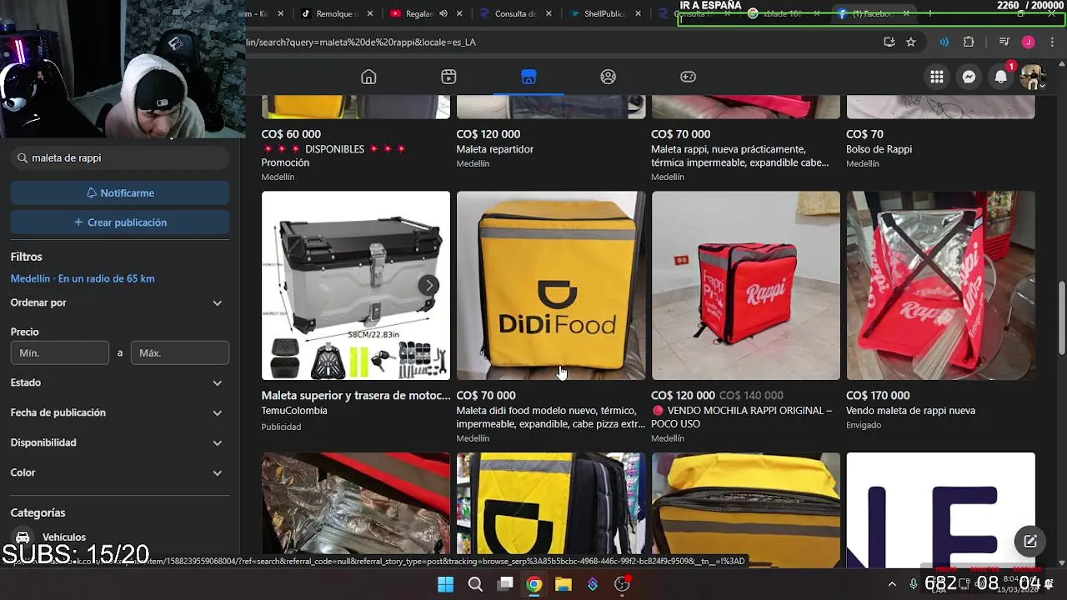
Task: Show hidden tray icons chevron
Action: point(892,584)
